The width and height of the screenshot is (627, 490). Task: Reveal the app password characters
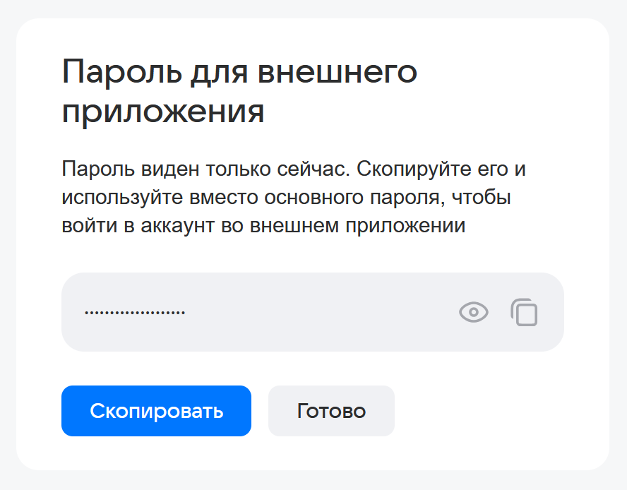473,312
